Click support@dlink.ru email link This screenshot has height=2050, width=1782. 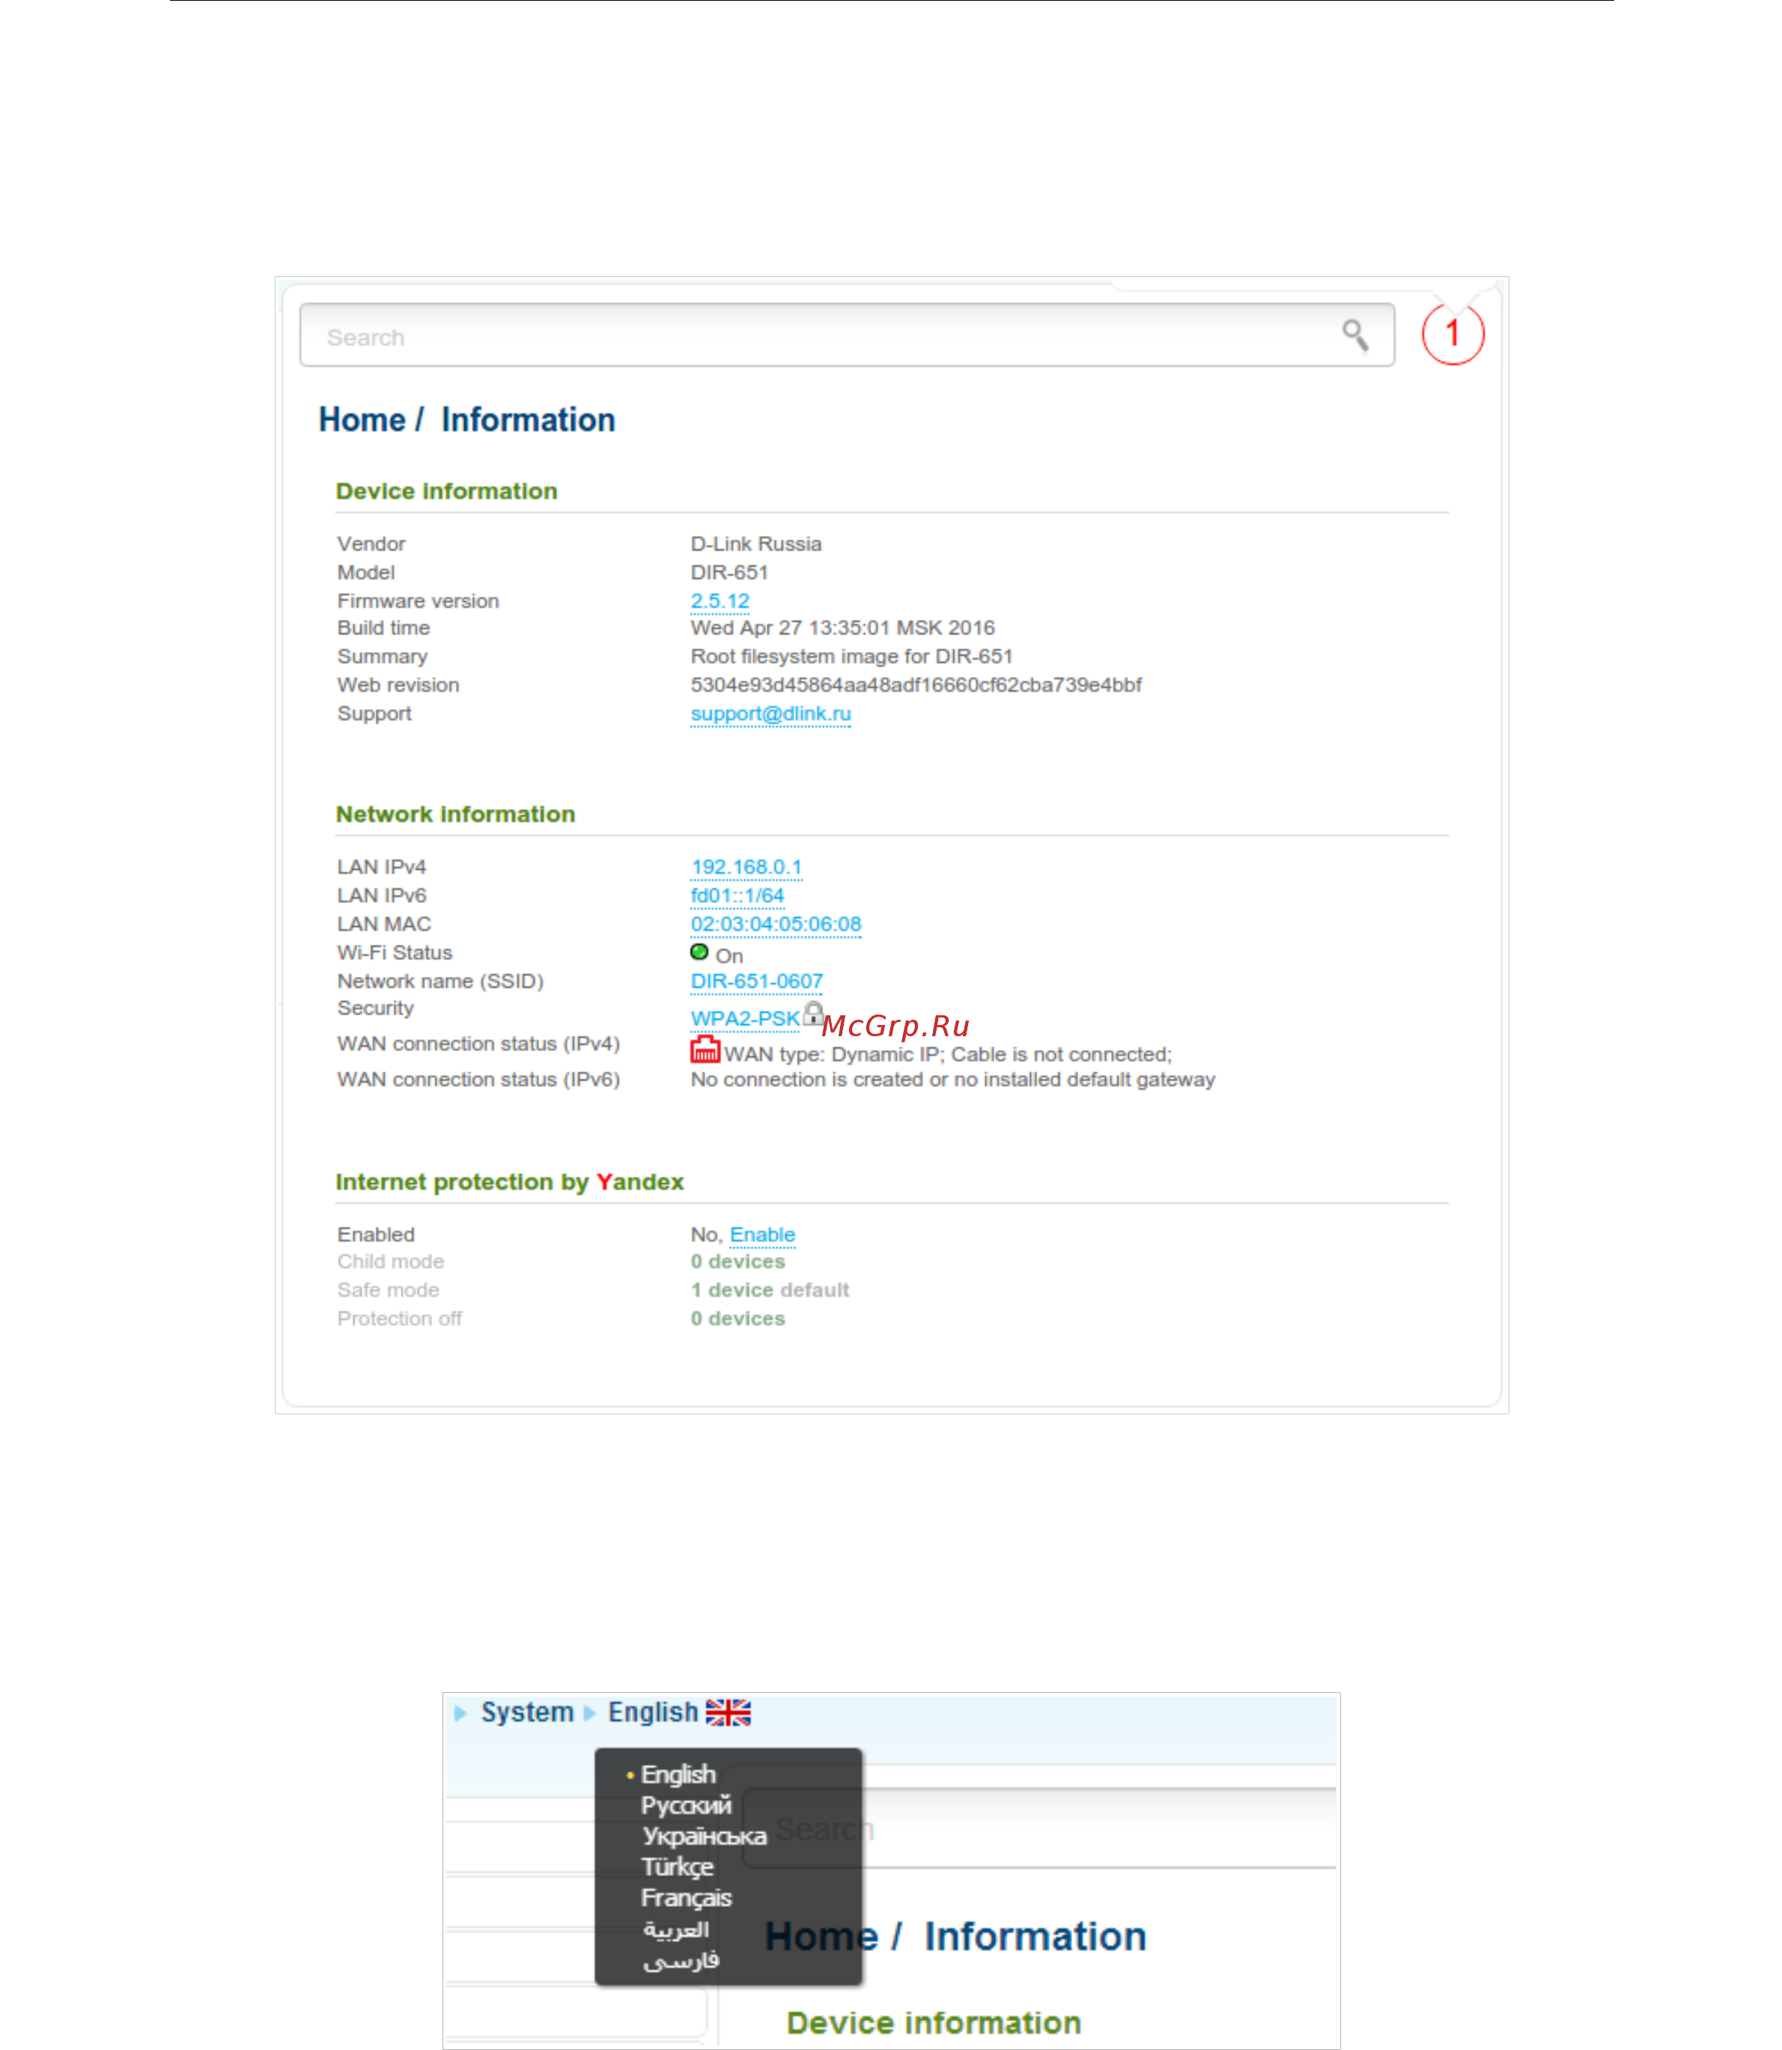point(770,714)
